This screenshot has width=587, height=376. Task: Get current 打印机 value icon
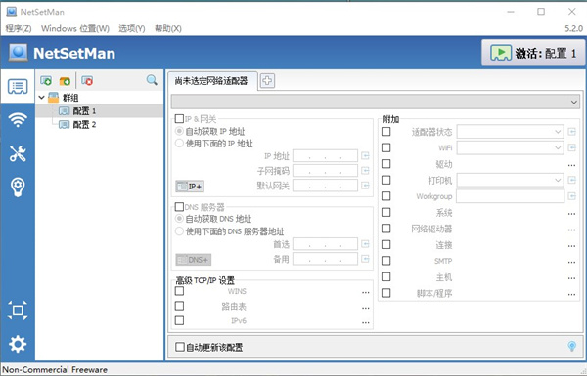click(x=571, y=180)
